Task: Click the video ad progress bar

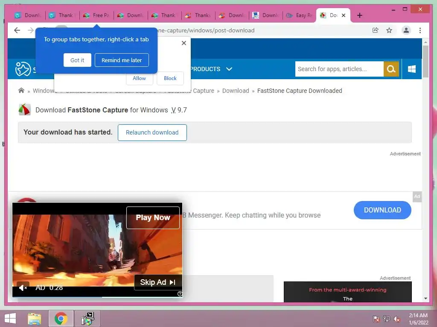Action: (x=97, y=297)
